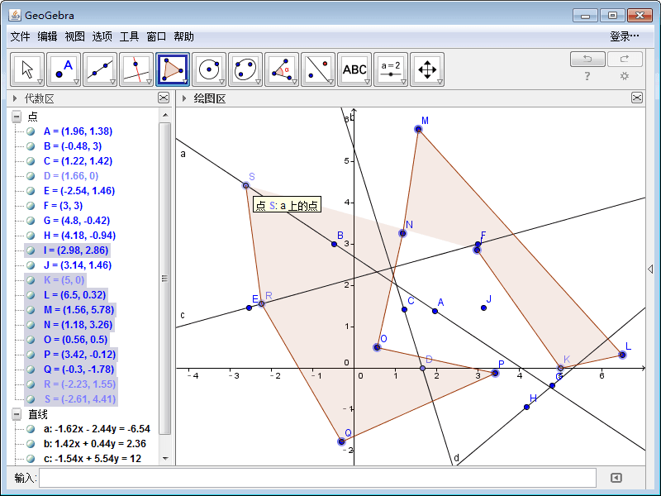The height and width of the screenshot is (496, 661).
Task: Toggle visibility of point G
Action: (31, 221)
